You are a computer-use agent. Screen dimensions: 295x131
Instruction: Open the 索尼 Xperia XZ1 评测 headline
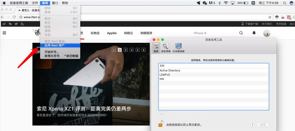click(84, 109)
